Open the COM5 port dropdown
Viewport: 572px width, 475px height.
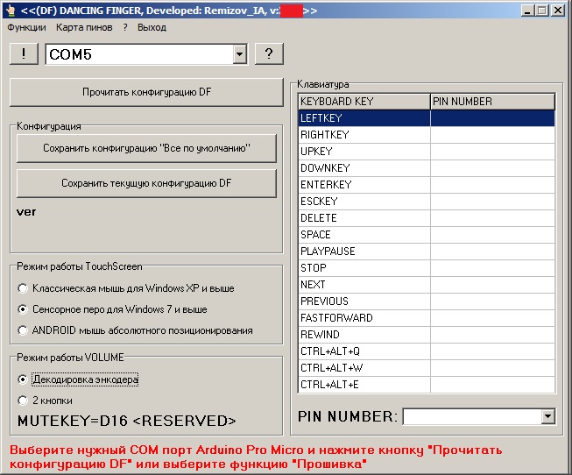click(239, 54)
